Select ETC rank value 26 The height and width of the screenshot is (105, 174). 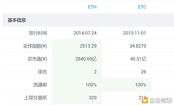point(144,72)
